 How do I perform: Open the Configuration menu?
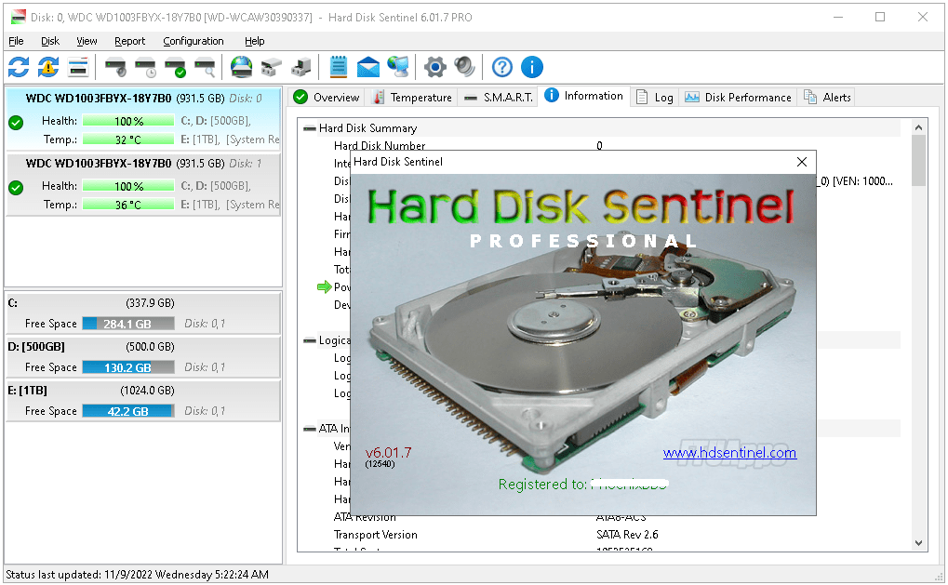coord(194,41)
